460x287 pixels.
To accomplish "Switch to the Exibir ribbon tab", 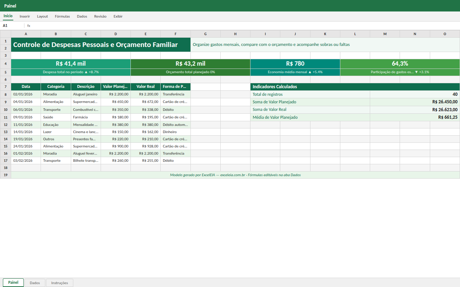I will pos(118,17).
